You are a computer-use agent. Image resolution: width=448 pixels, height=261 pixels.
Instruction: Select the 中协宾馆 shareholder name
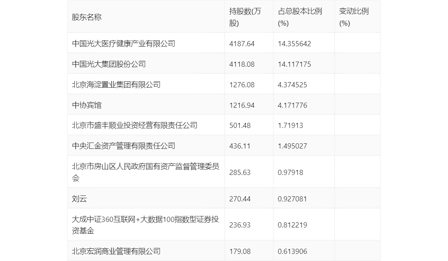coord(87,105)
